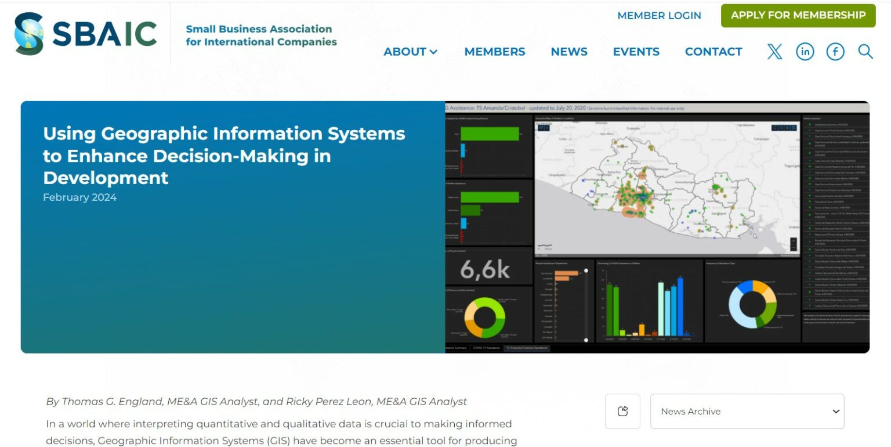Screen dimensions: 891x447
Task: Open the EVENTS menu item
Action: coord(636,51)
